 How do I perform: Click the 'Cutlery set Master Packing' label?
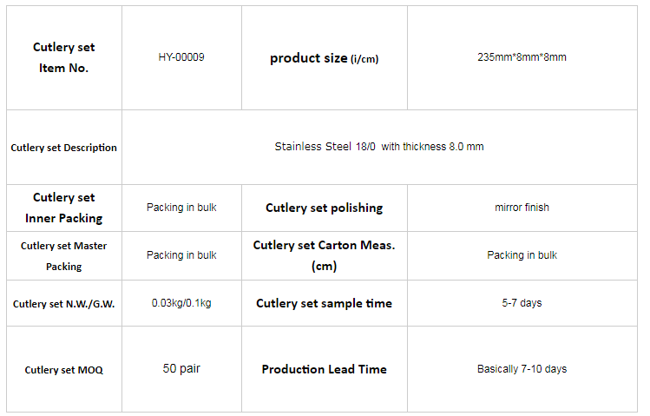pyautogui.click(x=64, y=256)
